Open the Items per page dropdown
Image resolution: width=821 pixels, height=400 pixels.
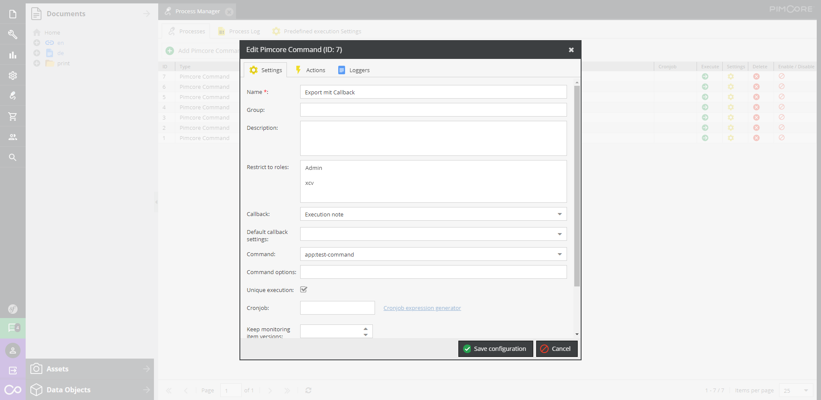point(806,390)
